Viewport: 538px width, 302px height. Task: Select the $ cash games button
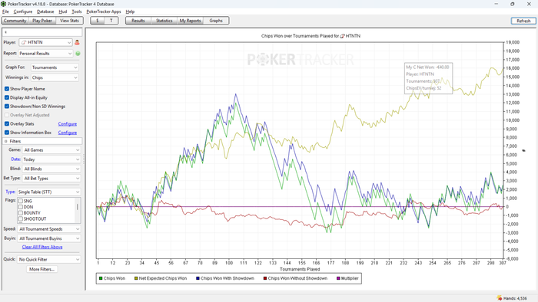pos(98,21)
